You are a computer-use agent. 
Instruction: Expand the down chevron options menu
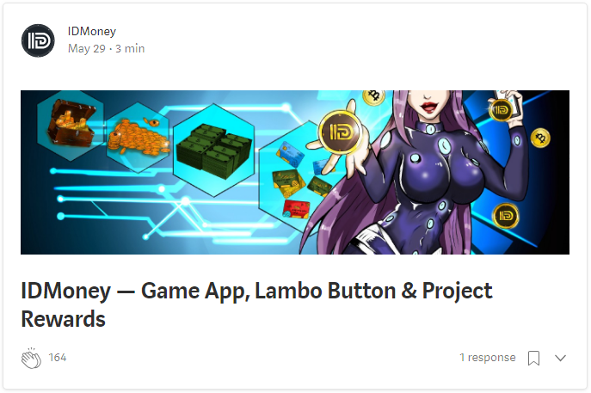click(561, 358)
